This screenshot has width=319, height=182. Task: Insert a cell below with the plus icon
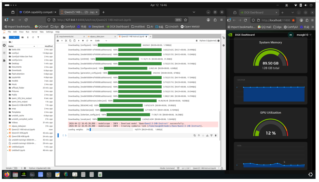pos(62,41)
